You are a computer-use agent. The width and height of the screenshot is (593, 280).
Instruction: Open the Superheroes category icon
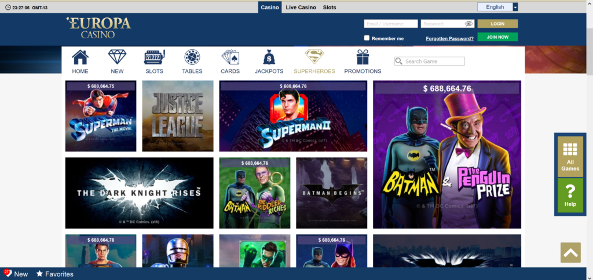coord(314,57)
